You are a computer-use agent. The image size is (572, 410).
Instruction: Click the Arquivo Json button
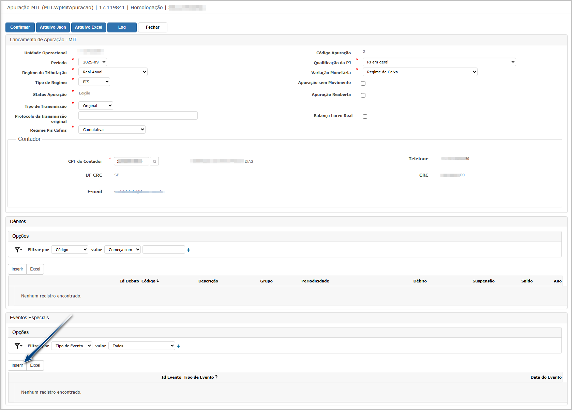coord(53,27)
